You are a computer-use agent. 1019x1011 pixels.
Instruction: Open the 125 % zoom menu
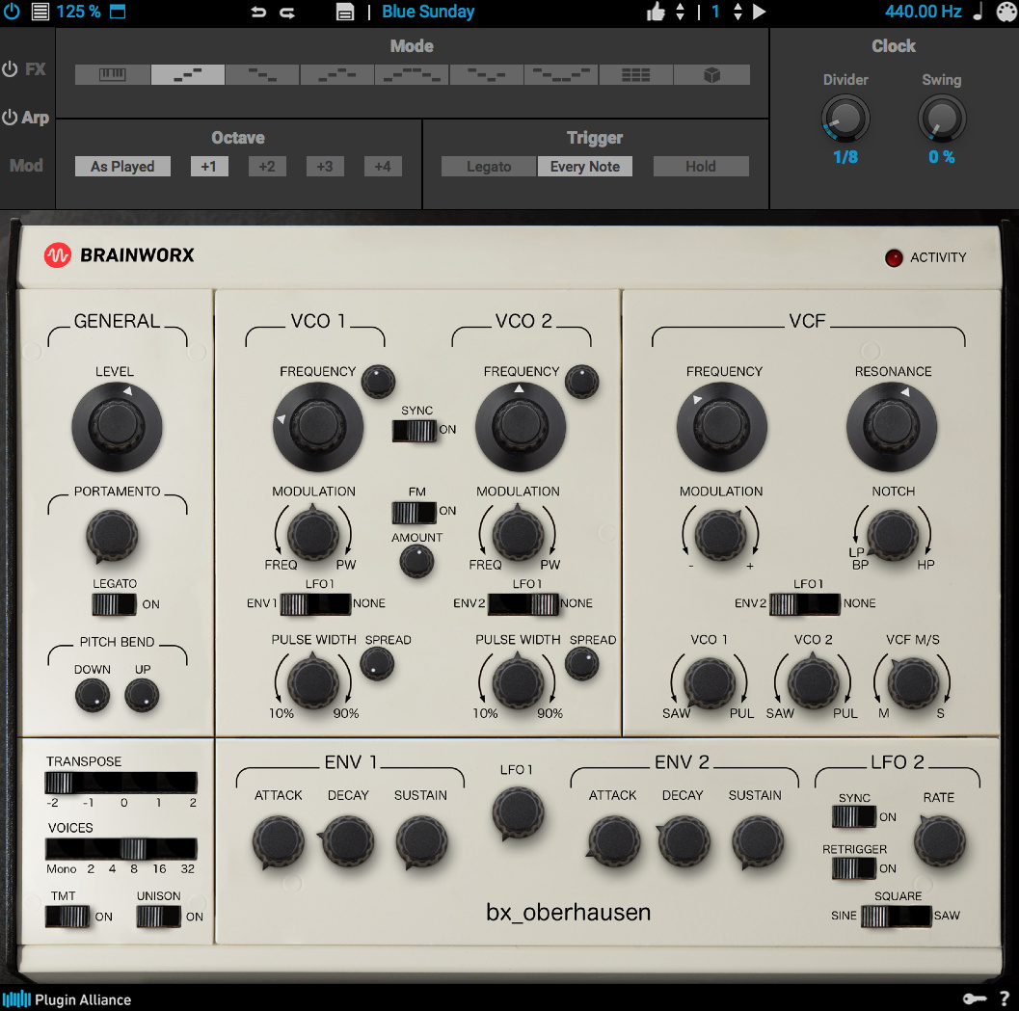click(x=78, y=12)
